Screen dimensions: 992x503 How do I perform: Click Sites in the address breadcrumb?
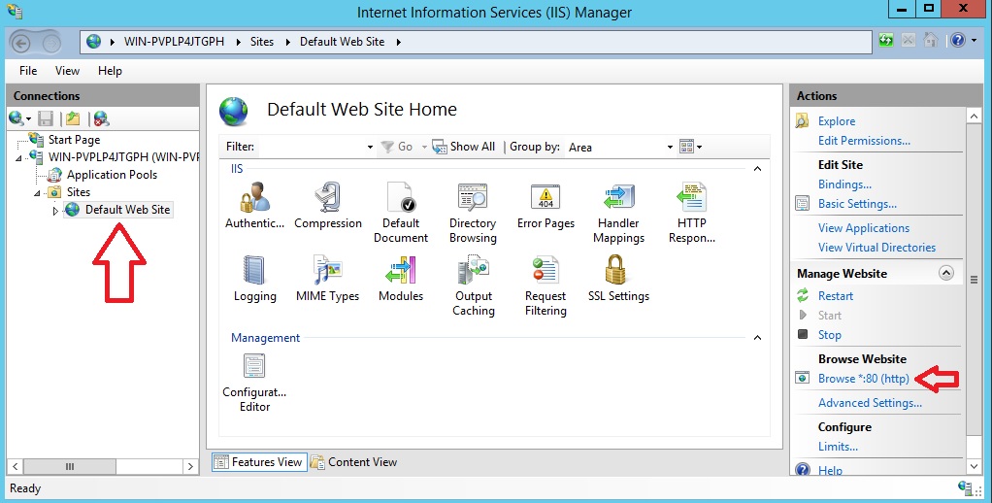[x=261, y=42]
